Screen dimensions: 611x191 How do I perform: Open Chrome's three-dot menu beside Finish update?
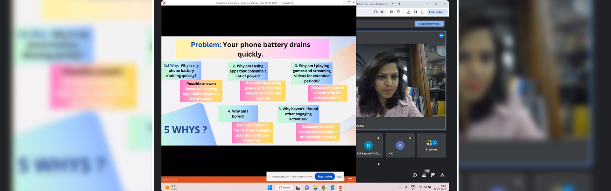click(445, 12)
